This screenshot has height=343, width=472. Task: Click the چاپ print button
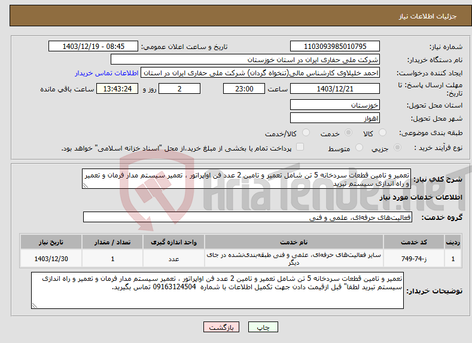[263, 327]
